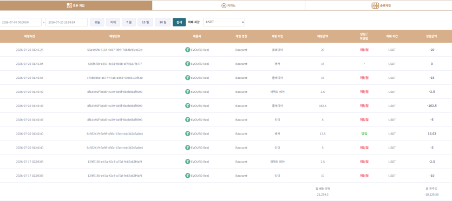Image resolution: width=452 pixels, height=201 pixels.
Task: Click the today filter button
Action: (97, 22)
